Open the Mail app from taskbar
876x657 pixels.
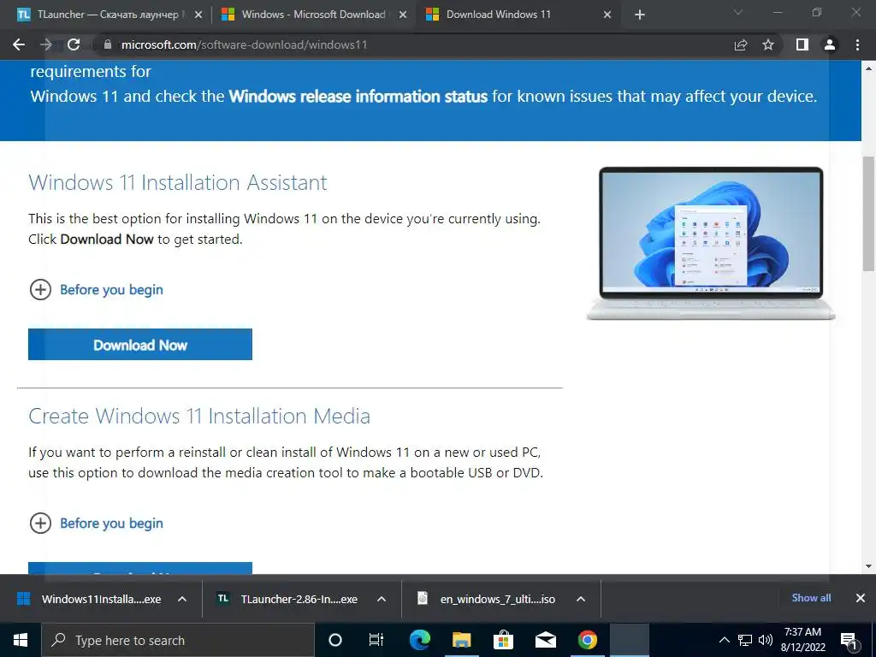(545, 640)
